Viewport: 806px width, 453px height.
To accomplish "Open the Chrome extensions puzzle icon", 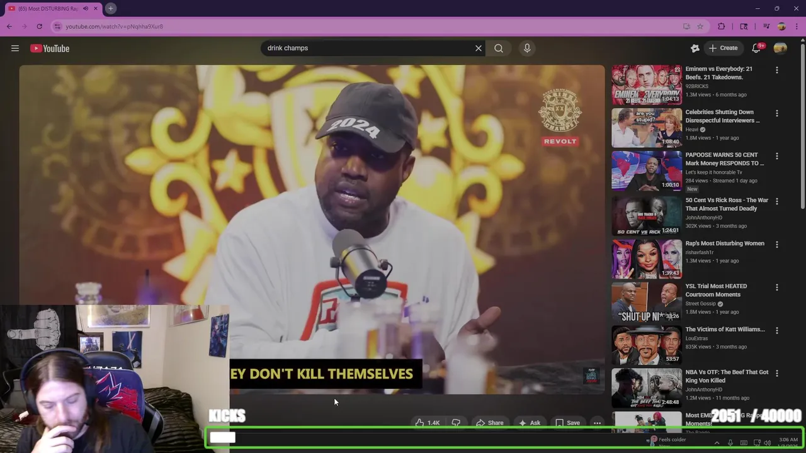I will pyautogui.click(x=722, y=26).
